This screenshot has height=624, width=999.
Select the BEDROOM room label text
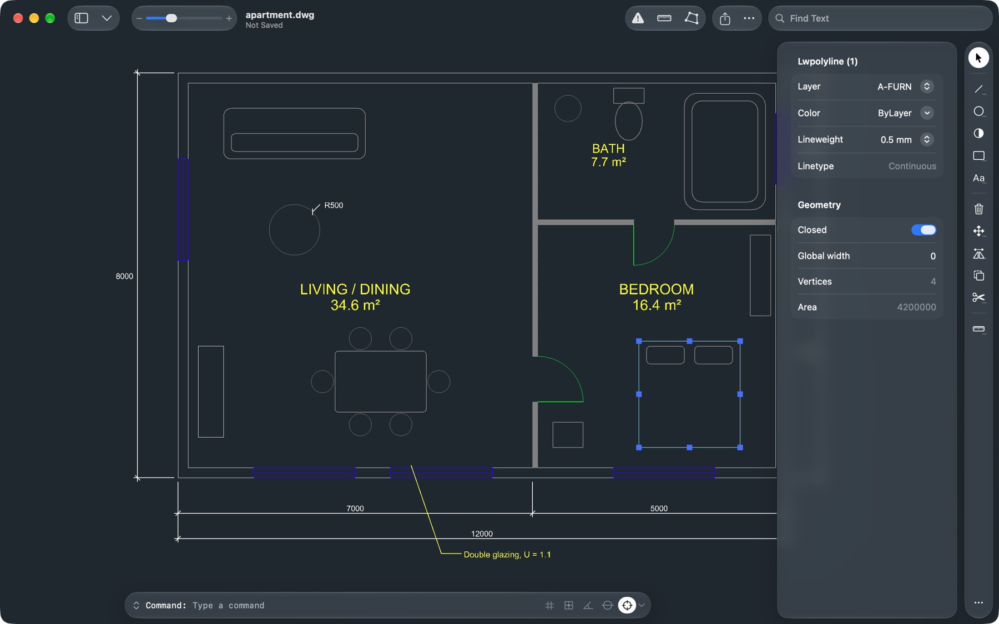pos(657,289)
